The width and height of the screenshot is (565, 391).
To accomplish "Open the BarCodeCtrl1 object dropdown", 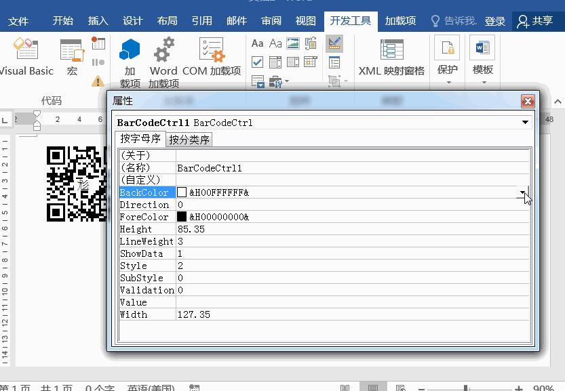I will [526, 123].
